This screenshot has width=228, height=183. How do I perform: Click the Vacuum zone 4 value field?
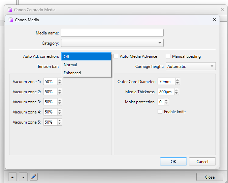pos(50,112)
